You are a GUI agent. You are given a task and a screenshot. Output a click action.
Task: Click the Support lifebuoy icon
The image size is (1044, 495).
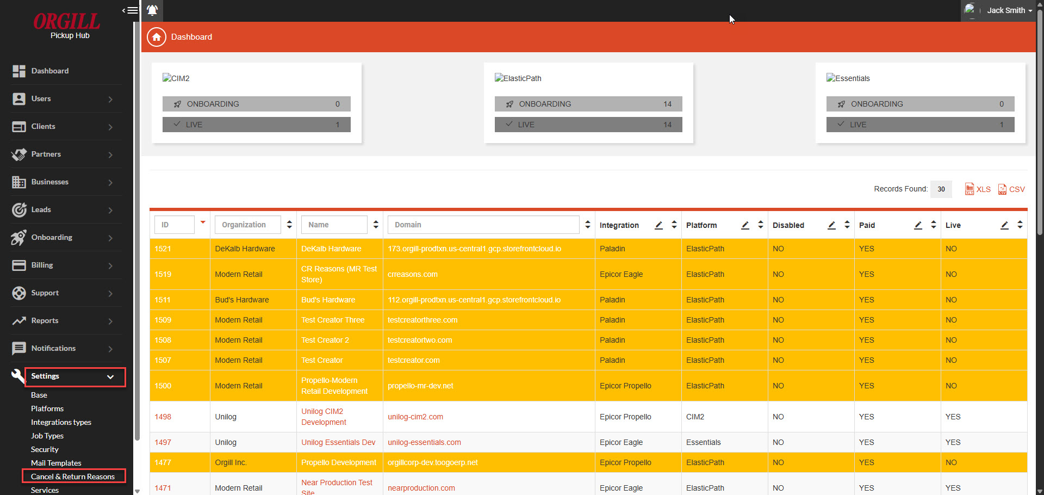[x=19, y=293]
